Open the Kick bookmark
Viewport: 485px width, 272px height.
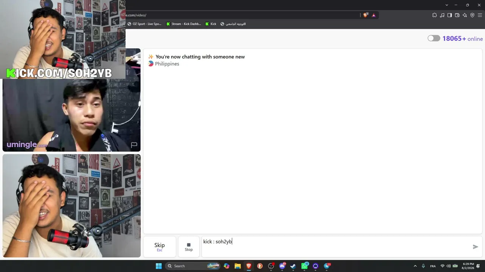(x=211, y=24)
